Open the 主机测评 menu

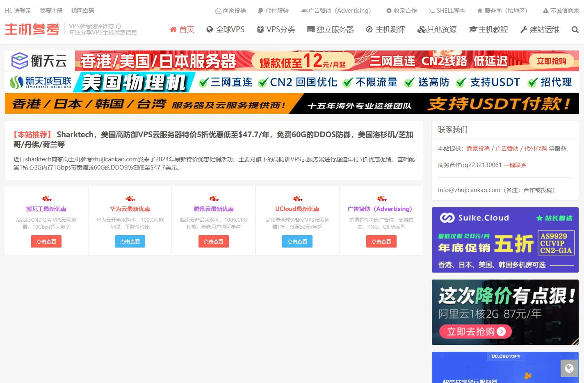coord(386,30)
